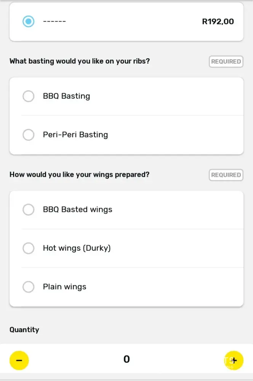Image resolution: width=253 pixels, height=381 pixels.
Task: Click the Quantity section label
Action: coord(24,330)
